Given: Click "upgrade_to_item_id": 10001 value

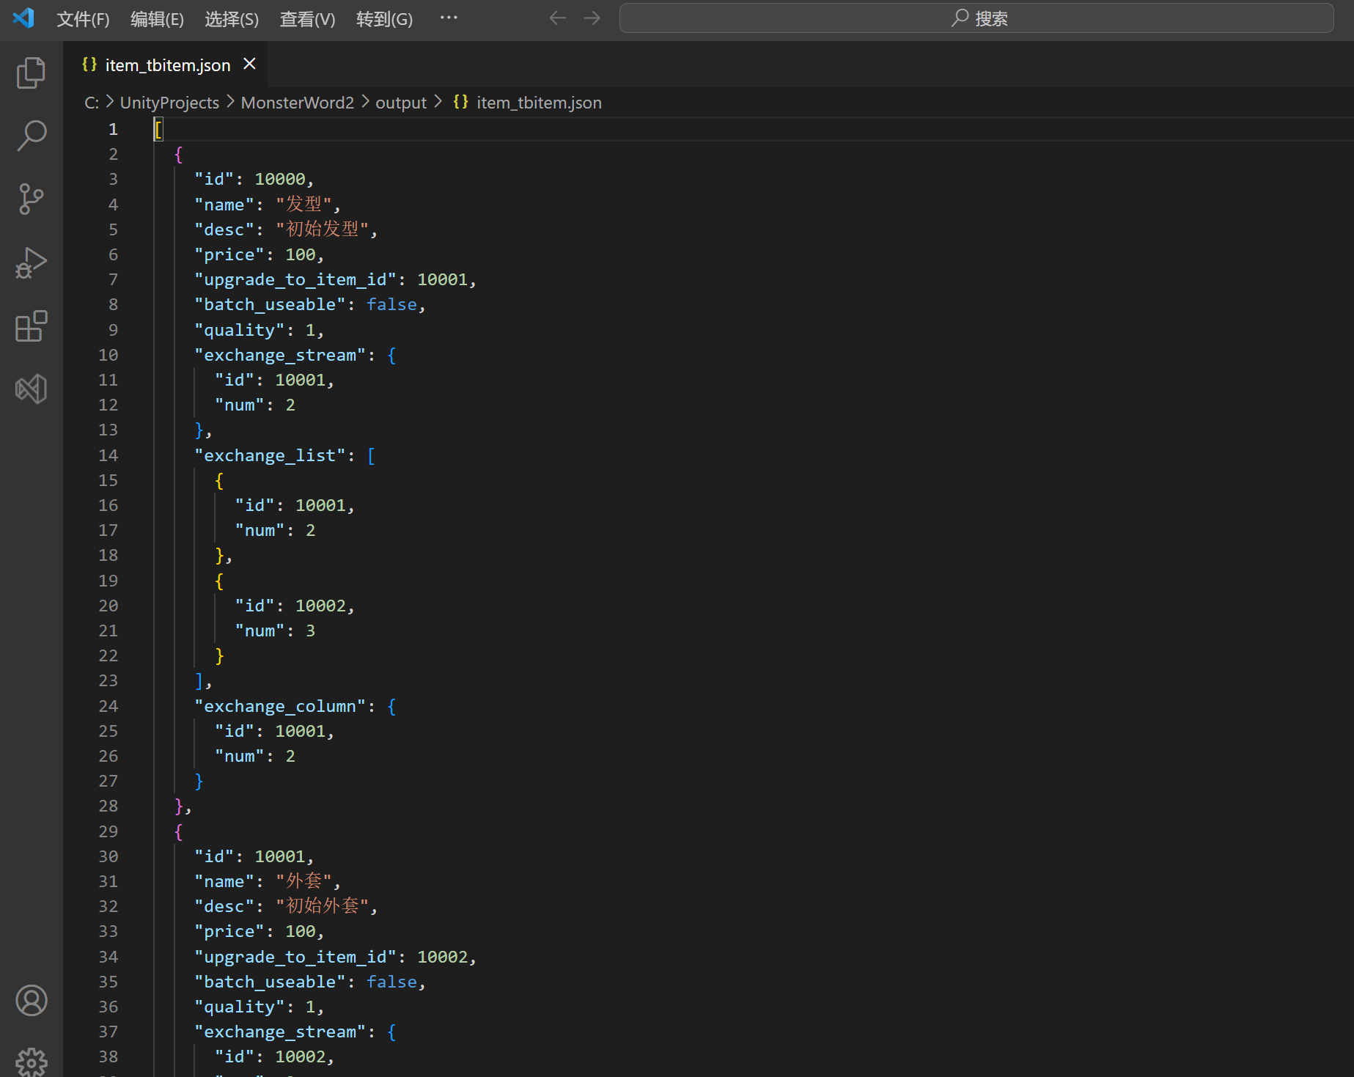Looking at the screenshot, I should (x=442, y=279).
